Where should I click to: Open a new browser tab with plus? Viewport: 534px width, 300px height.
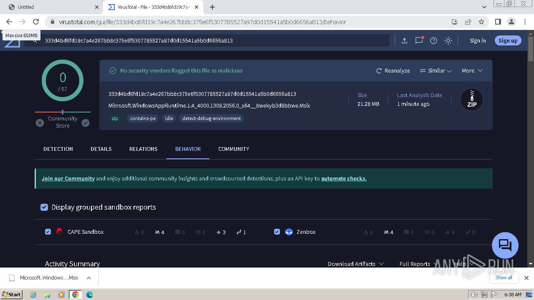tap(212, 7)
